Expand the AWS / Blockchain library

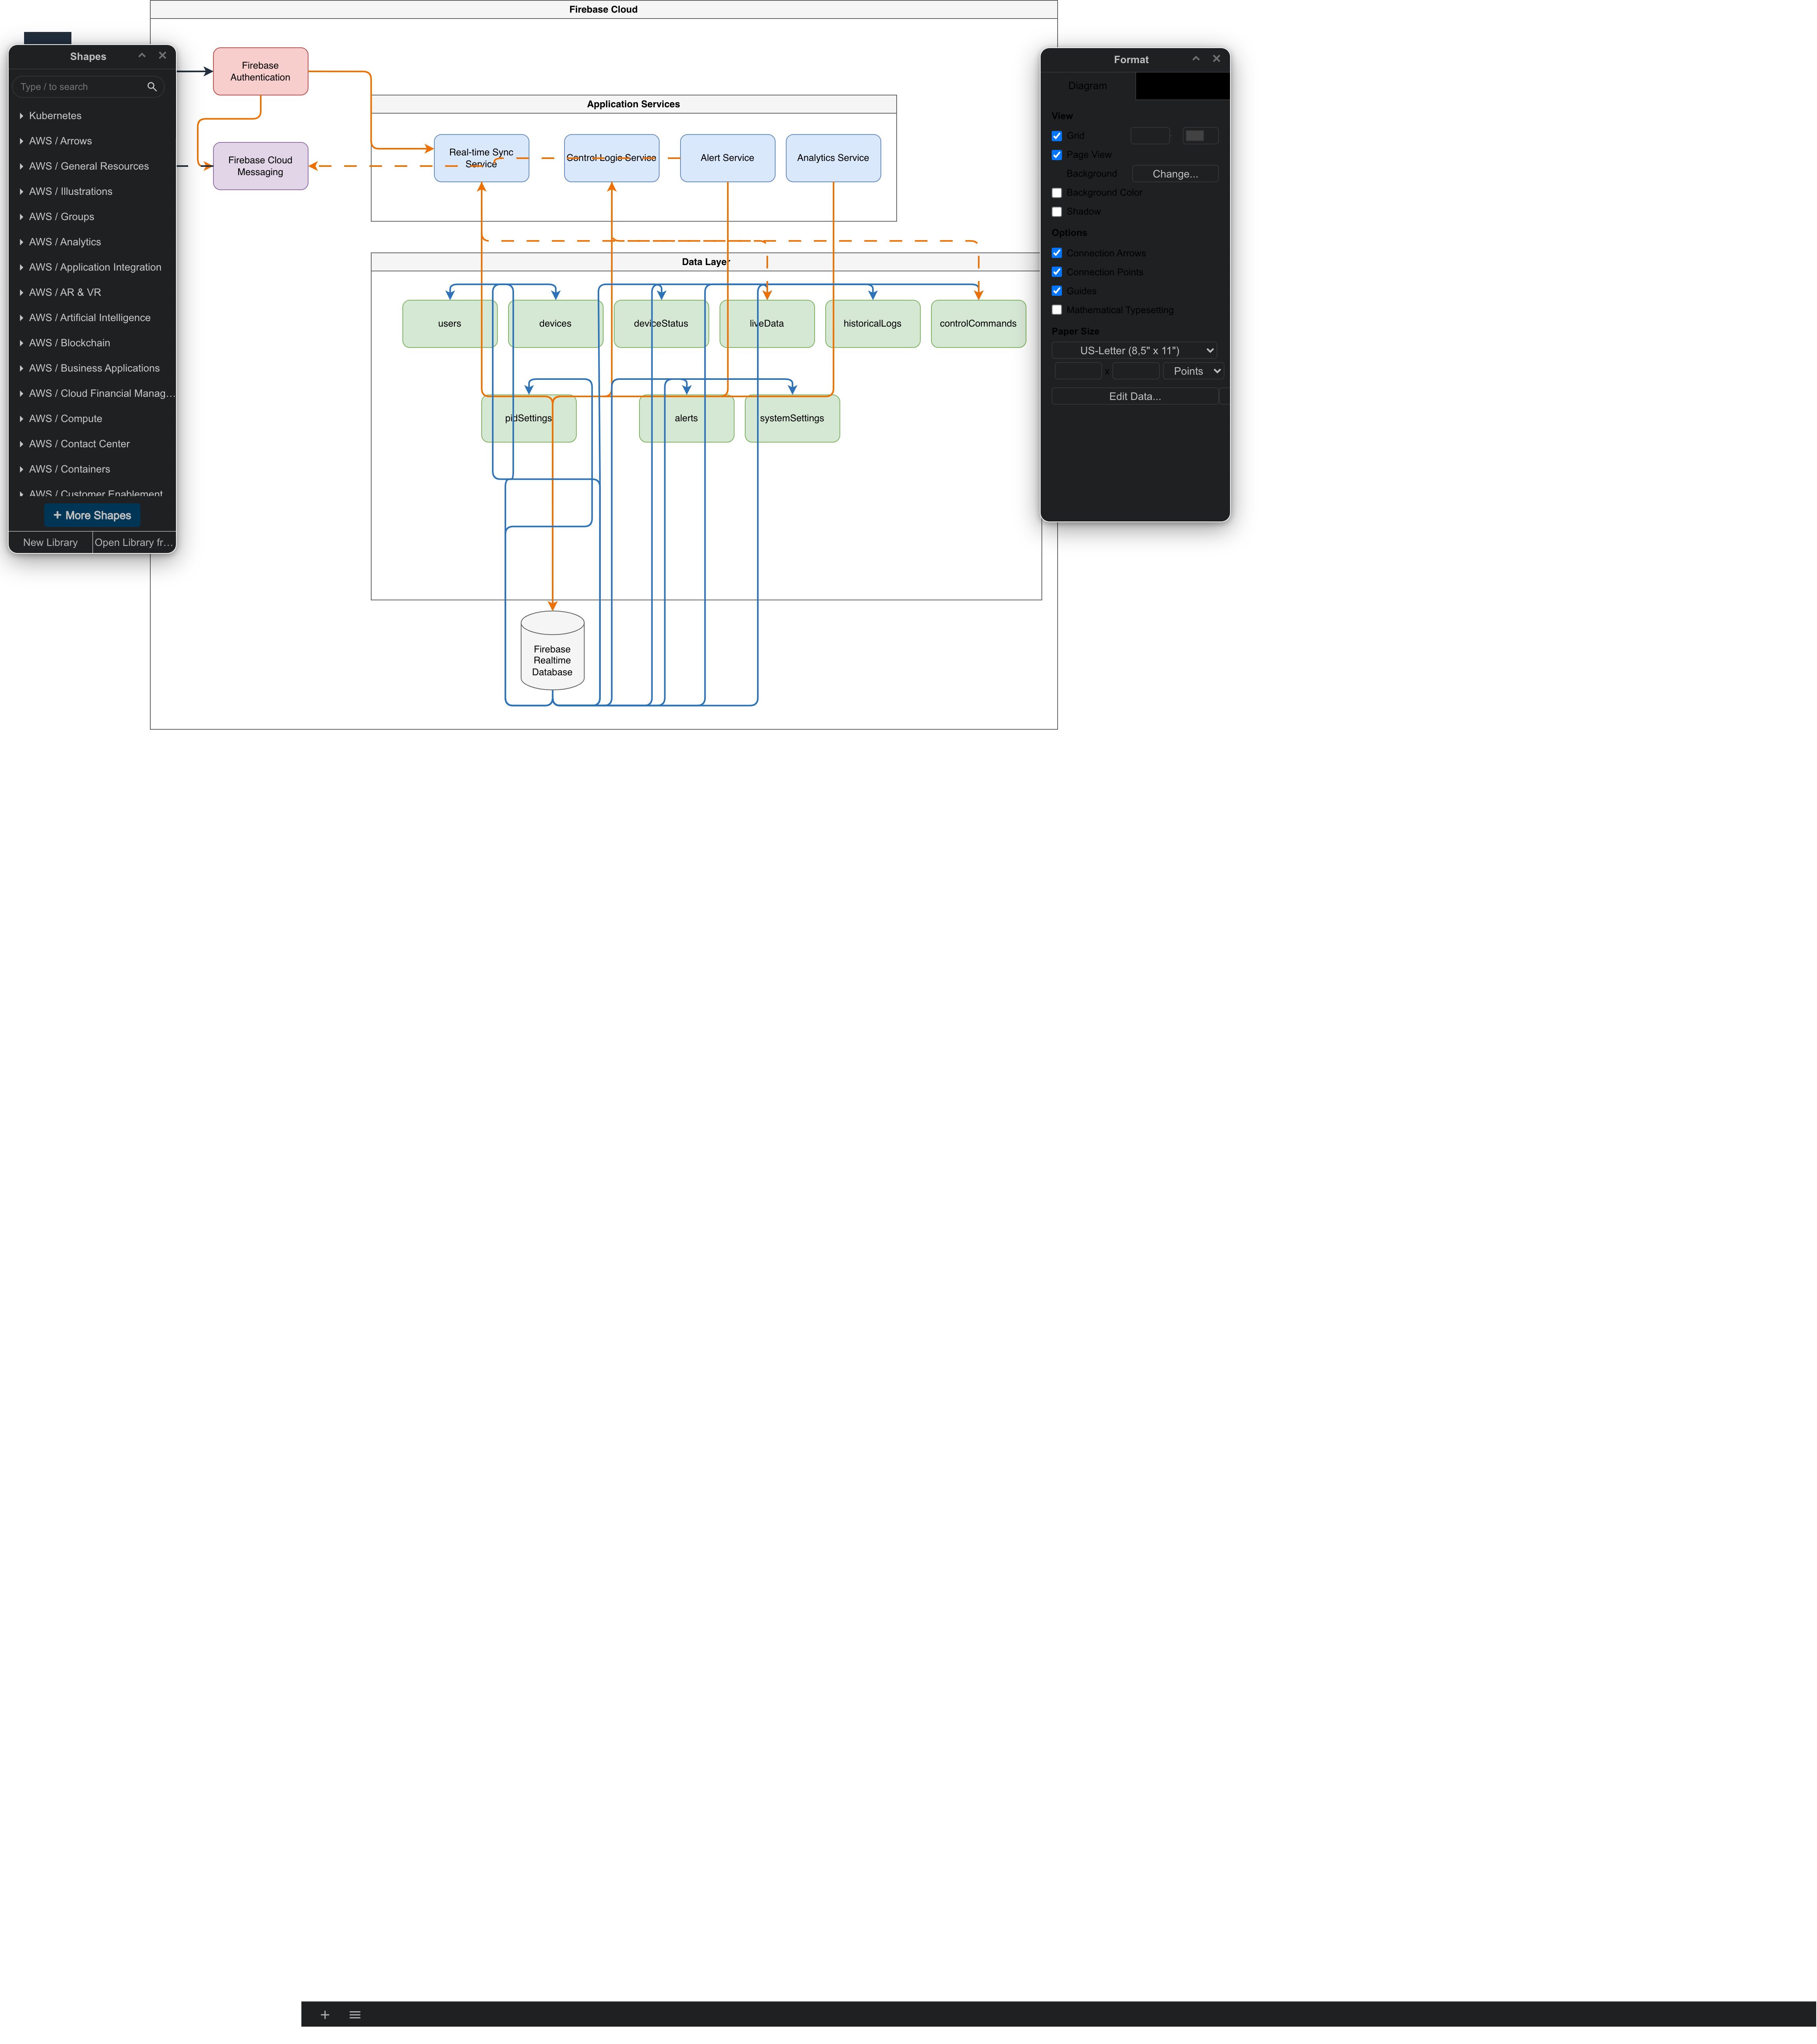[x=92, y=343]
